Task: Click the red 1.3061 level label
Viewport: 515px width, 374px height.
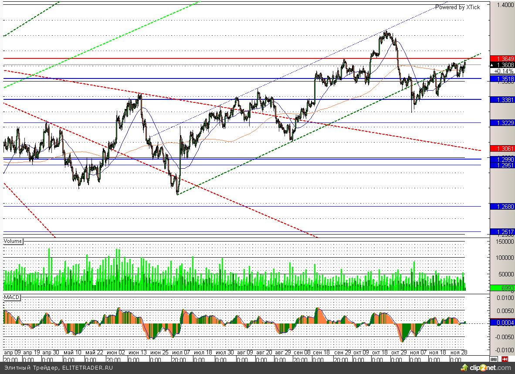Action: 502,149
